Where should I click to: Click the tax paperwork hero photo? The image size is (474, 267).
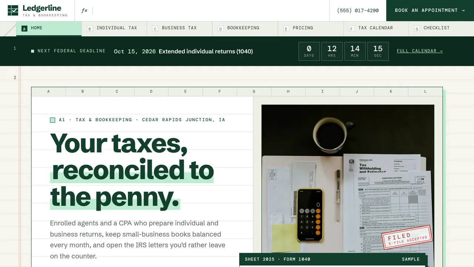[x=348, y=179]
